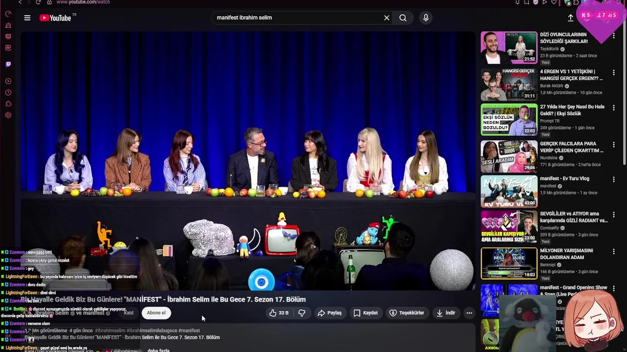Click the play triangle icon in browser toolbar
This screenshot has width=627, height=352.
pyautogui.click(x=544, y=2)
